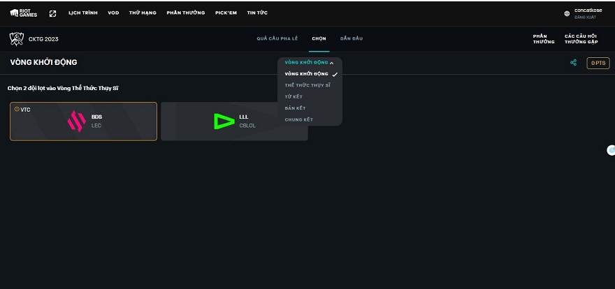Click the Worlds trophy logo near CKTG 2023
Viewport: 615px width, 289px height.
[x=16, y=38]
